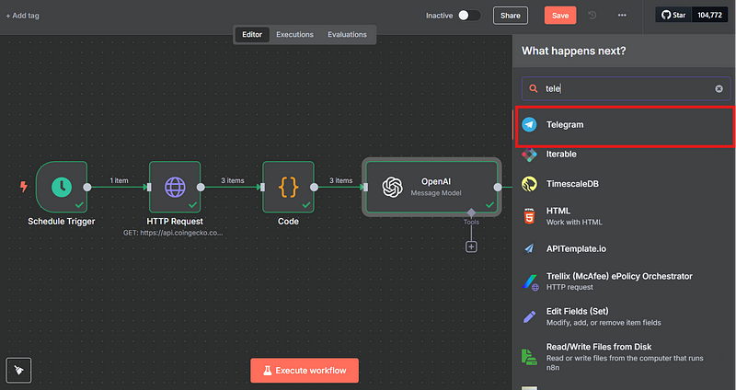Select the TimescaleDB result text
The height and width of the screenshot is (390, 736).
[x=572, y=184]
